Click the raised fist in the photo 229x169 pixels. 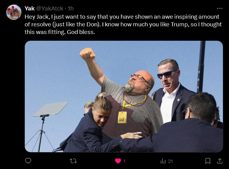click(87, 54)
